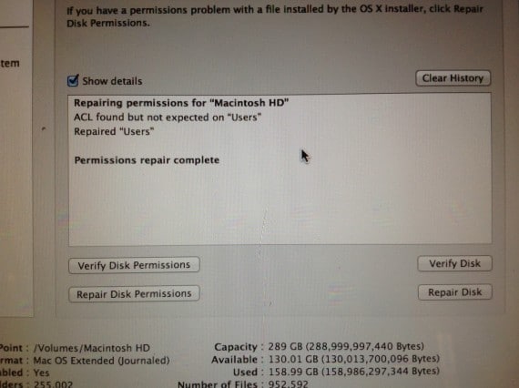
Task: Click the Used space value 158.99 GB
Action: click(354, 371)
